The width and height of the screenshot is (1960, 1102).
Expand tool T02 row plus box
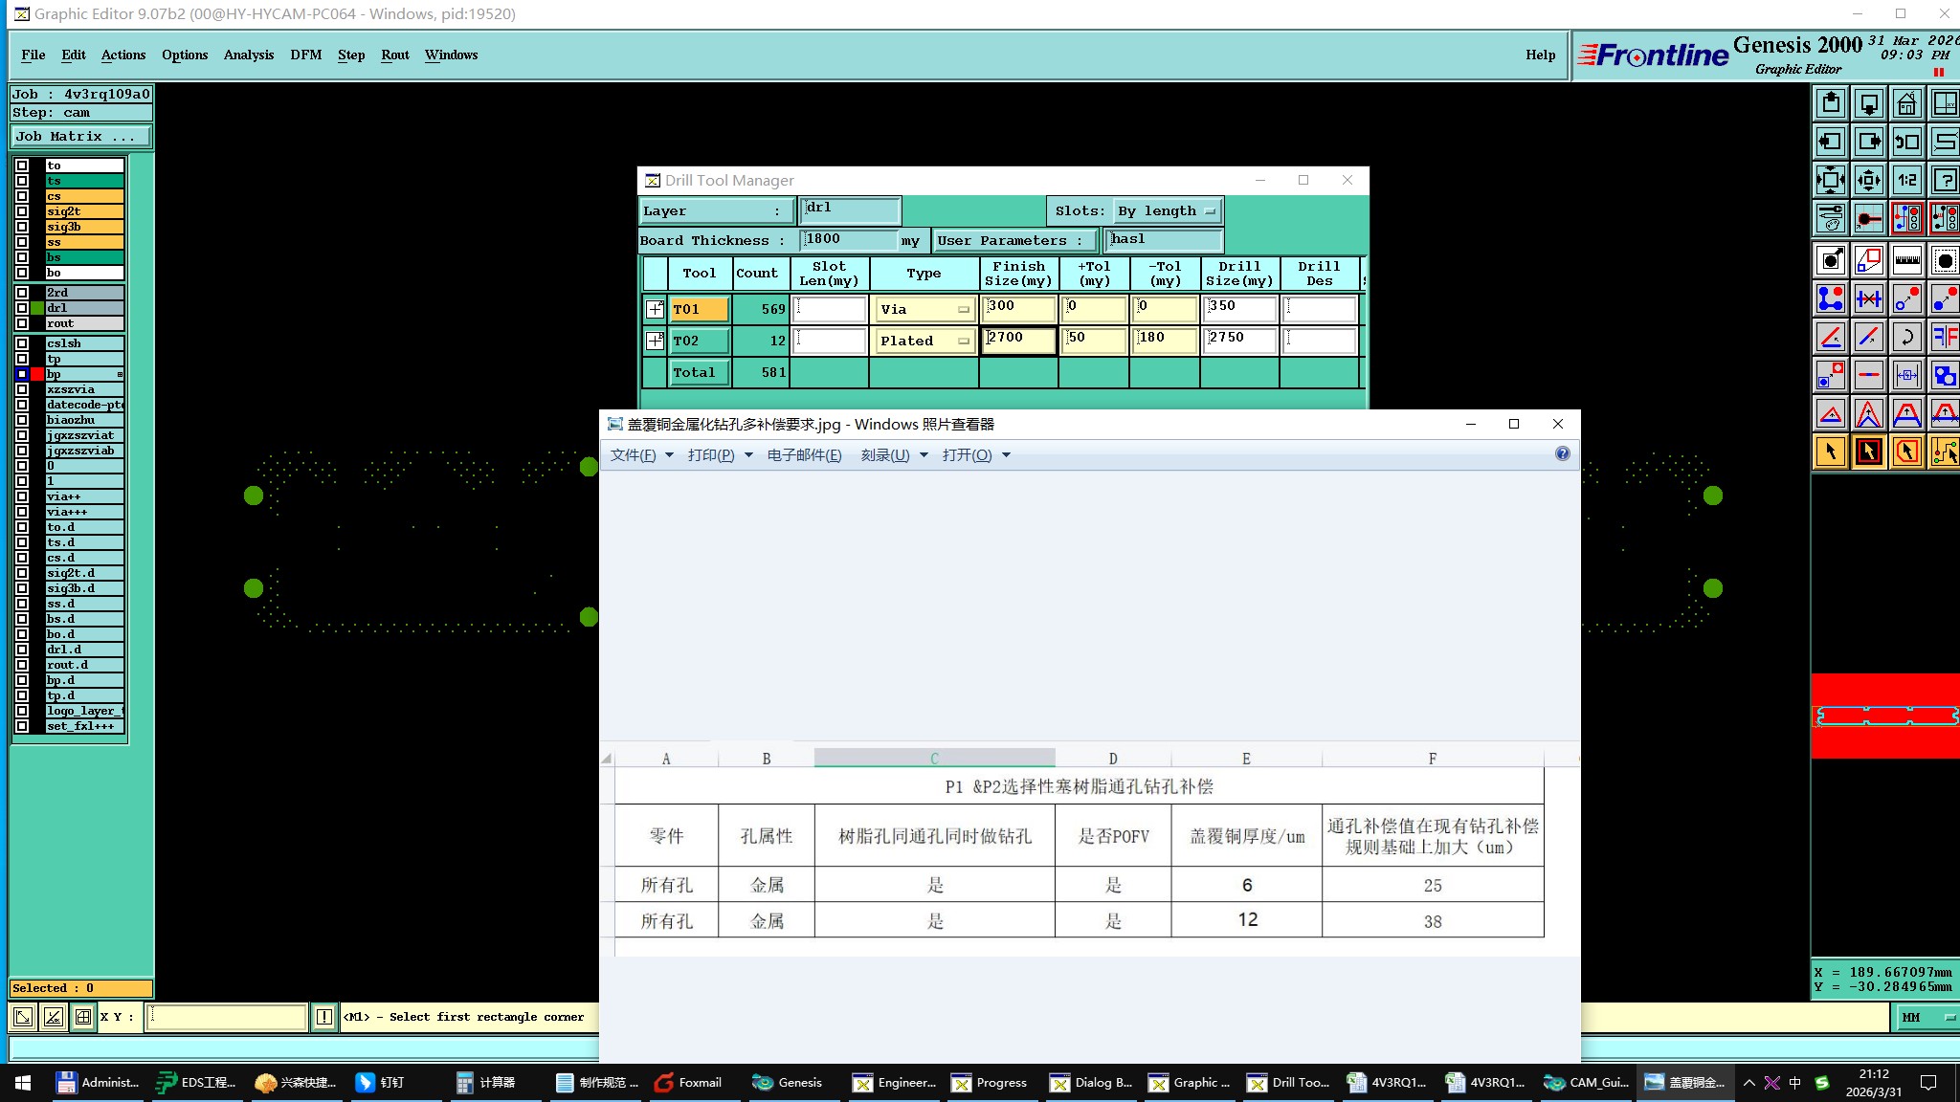[655, 341]
